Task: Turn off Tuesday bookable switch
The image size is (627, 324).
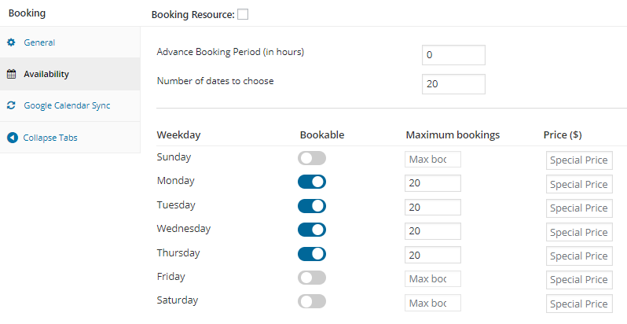Action: pyautogui.click(x=311, y=206)
